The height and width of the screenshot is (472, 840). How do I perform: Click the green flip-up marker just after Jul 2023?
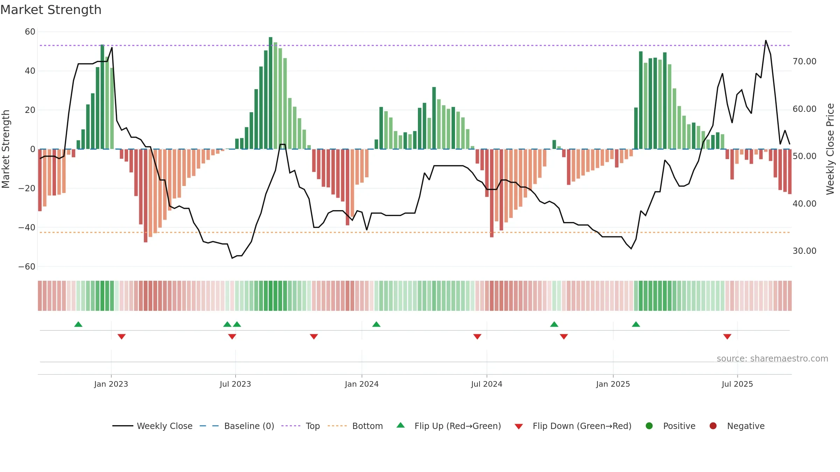237,324
